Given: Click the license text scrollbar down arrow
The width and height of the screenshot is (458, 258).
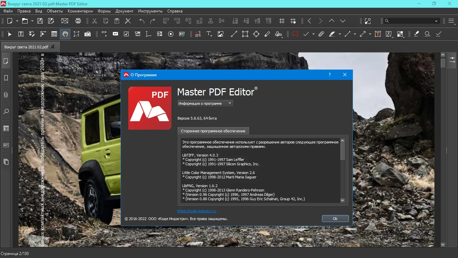Looking at the screenshot, I should [342, 200].
